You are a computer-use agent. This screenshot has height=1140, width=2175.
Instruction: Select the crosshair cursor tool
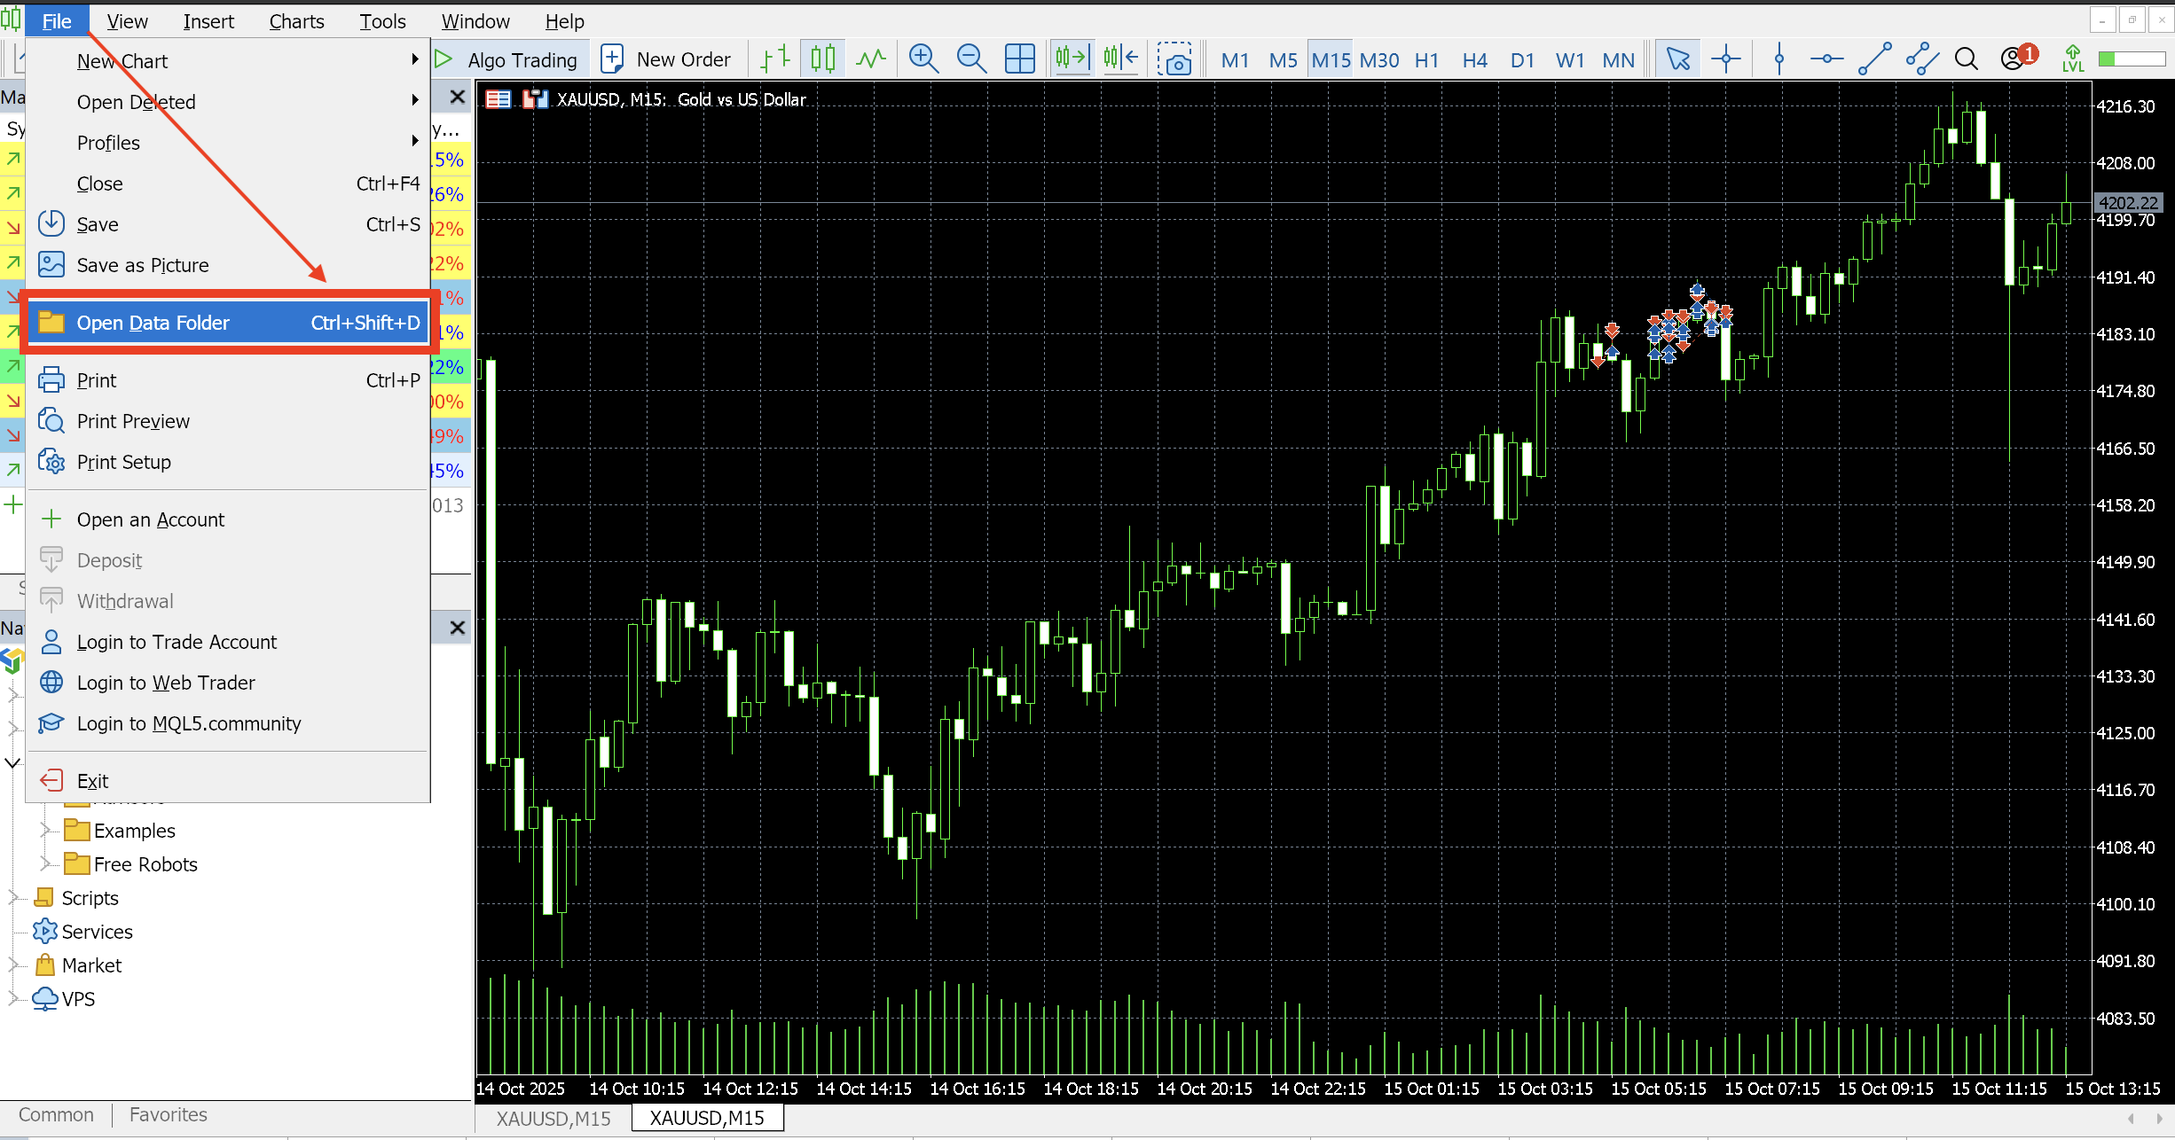click(x=1725, y=59)
